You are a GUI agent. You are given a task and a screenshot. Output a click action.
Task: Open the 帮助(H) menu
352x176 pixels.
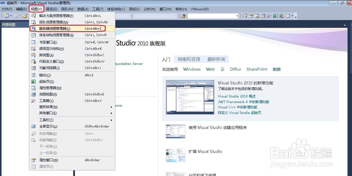[181, 9]
